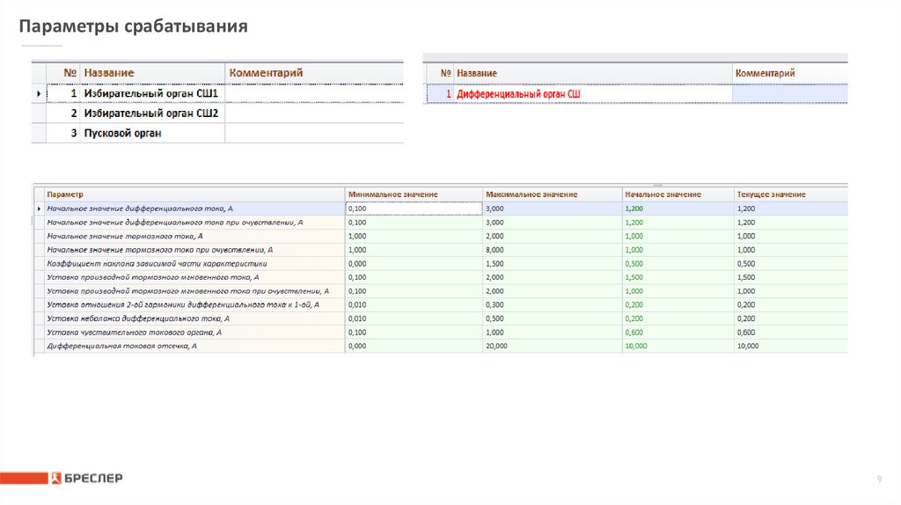Select row 'Избирательный орган СШ1'

217,93
